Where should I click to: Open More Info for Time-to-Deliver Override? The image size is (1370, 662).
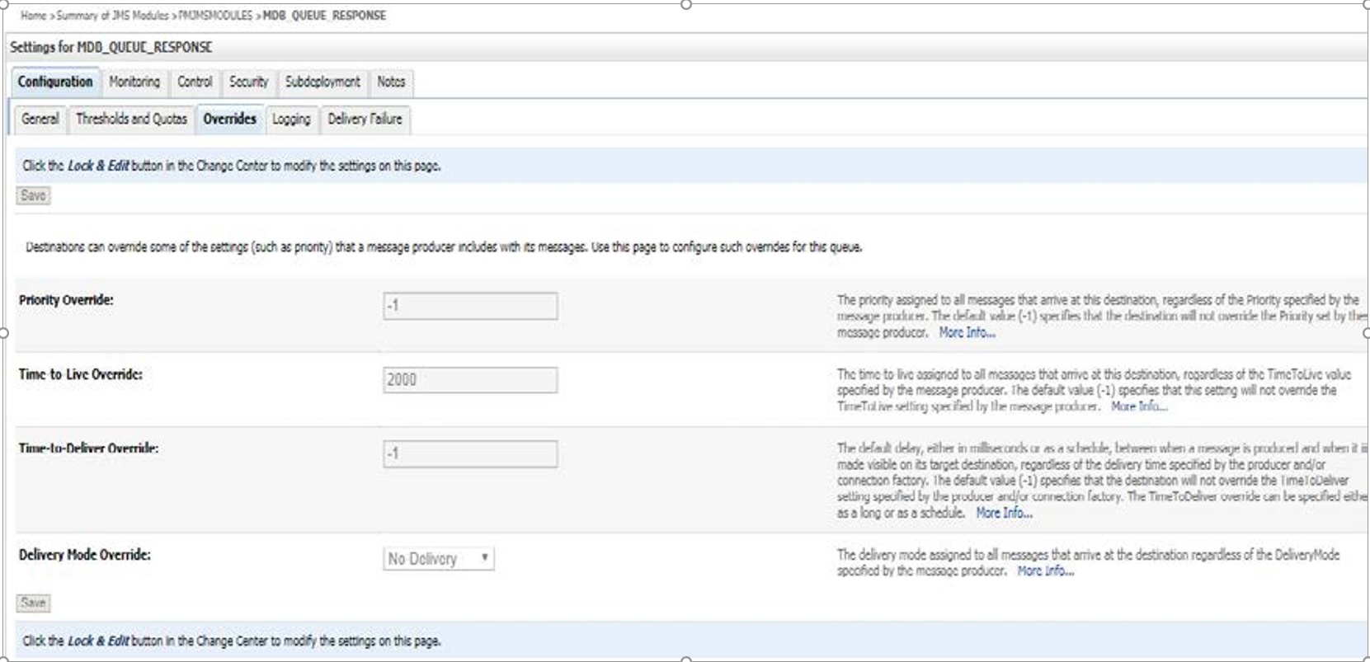(1004, 513)
